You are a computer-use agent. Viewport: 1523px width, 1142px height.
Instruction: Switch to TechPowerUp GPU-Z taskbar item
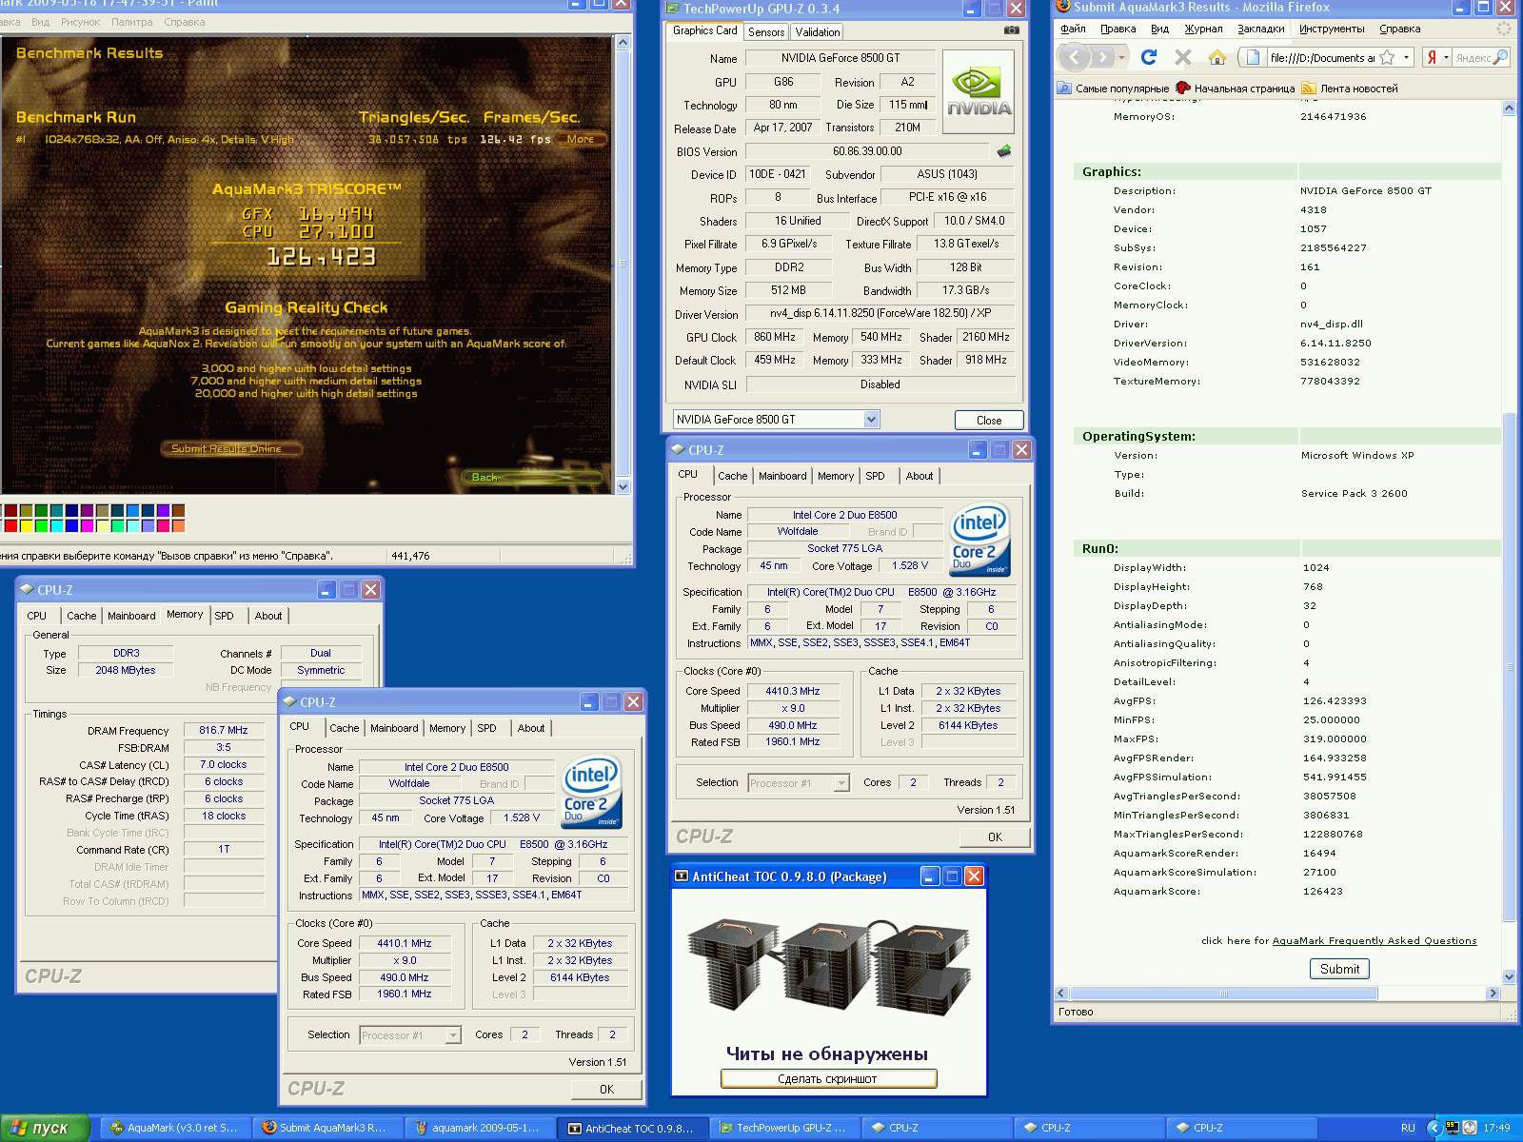pyautogui.click(x=785, y=1128)
